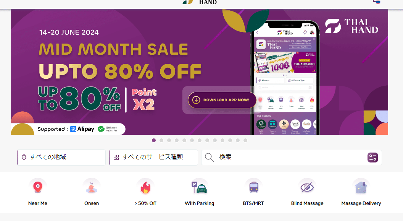Select the second carousel dot
403x221 pixels.
161,140
